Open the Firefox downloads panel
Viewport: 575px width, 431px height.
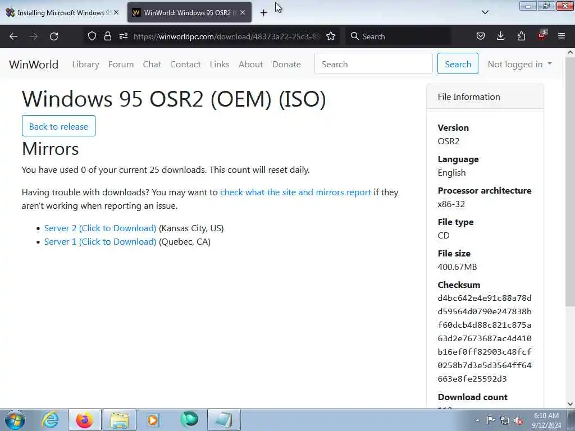500,36
